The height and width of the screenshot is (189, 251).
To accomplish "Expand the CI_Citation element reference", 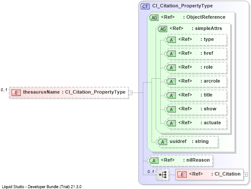I will click(245, 175).
